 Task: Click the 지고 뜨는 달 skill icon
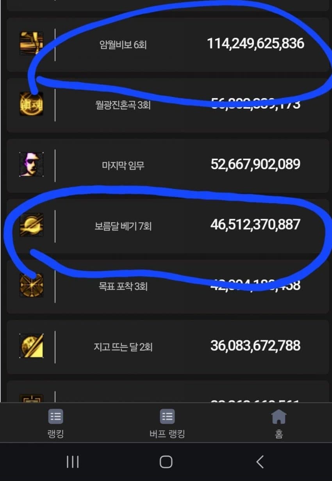(x=31, y=346)
